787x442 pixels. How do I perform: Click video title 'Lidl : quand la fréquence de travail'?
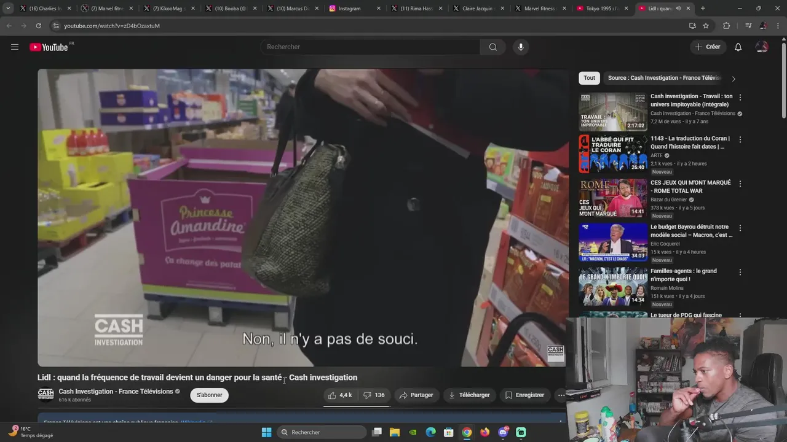coord(197,378)
